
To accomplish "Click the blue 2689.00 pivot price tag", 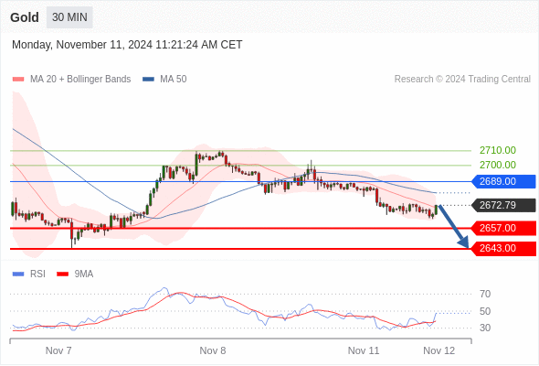I will click(x=503, y=181).
